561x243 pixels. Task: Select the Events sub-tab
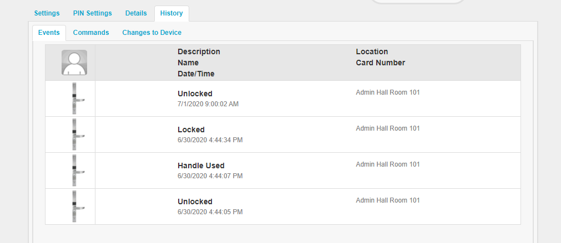coord(49,33)
